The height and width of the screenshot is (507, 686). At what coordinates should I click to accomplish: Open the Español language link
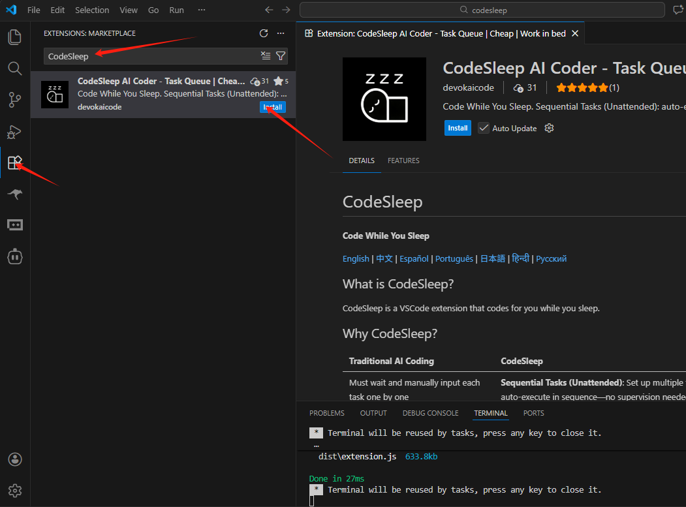click(x=414, y=258)
